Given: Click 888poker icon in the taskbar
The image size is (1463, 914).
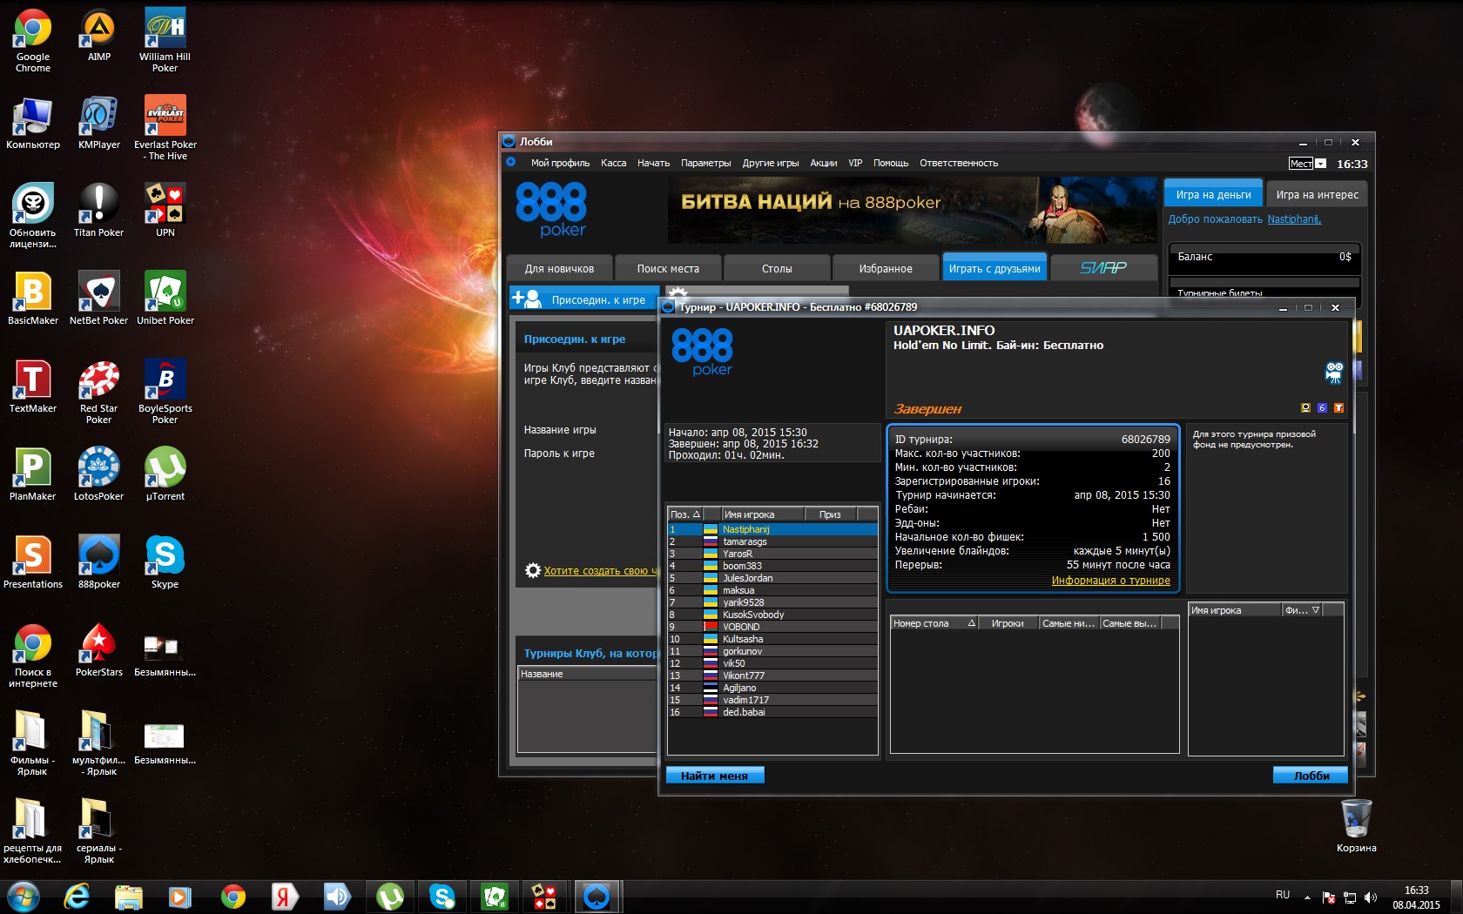Looking at the screenshot, I should point(597,896).
